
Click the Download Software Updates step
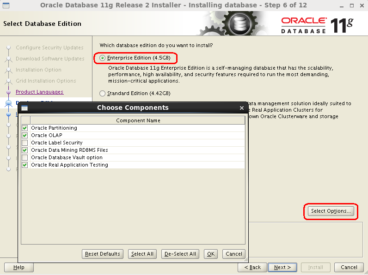pyautogui.click(x=50, y=59)
